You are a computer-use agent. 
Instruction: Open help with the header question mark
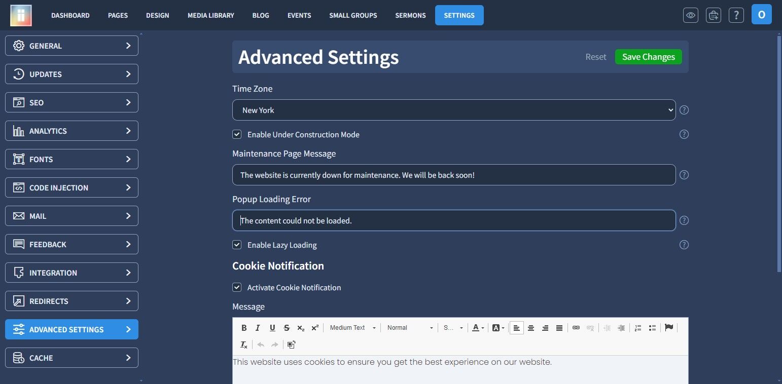point(736,15)
